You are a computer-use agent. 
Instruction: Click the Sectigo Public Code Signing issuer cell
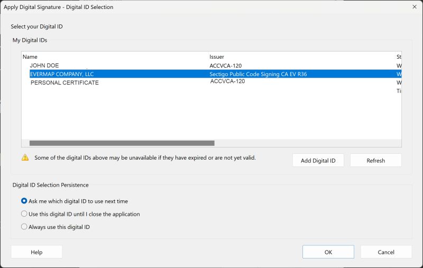pos(258,74)
